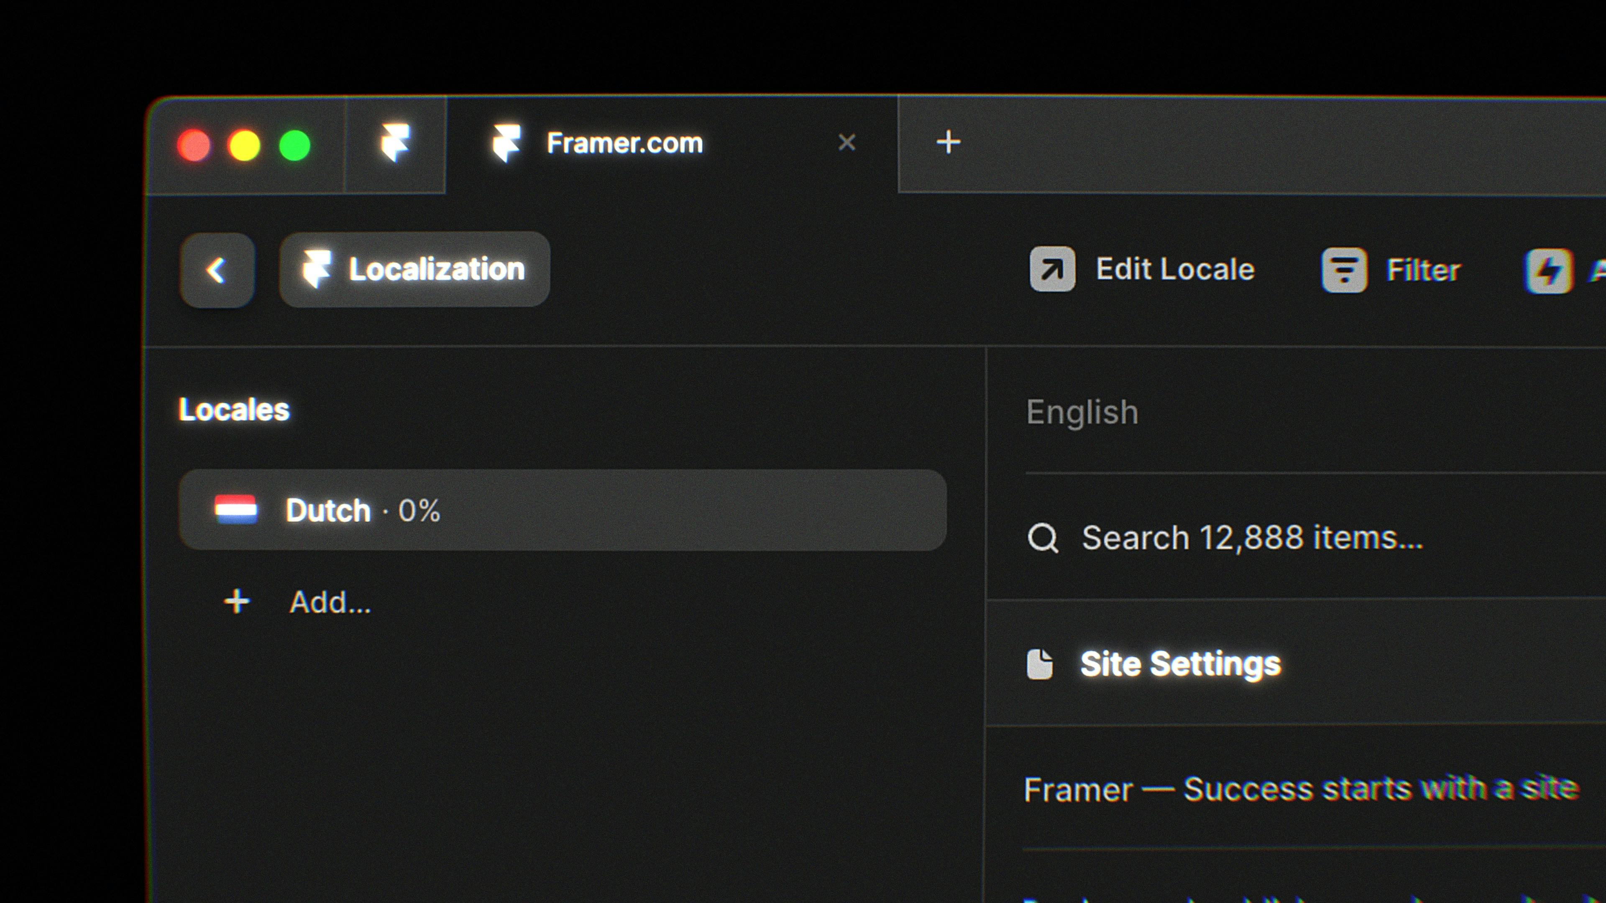This screenshot has width=1606, height=903.
Task: Click the Edit Locale label
Action: [1175, 269]
